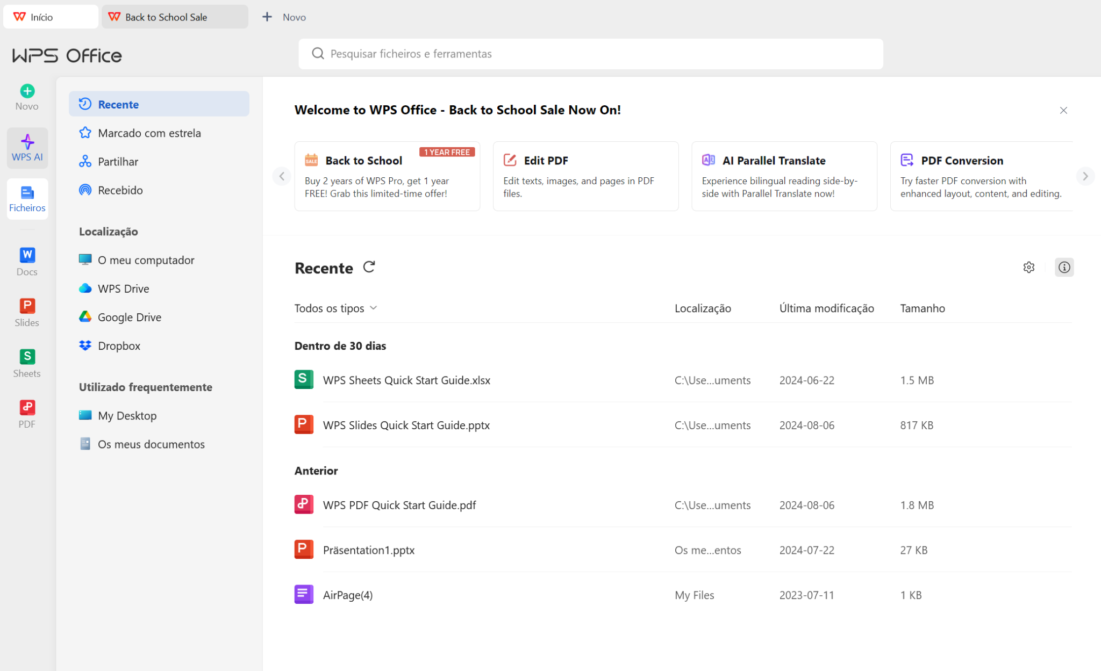Click the My Files location of AirPage(4)
The width and height of the screenshot is (1101, 671).
pyautogui.click(x=694, y=595)
